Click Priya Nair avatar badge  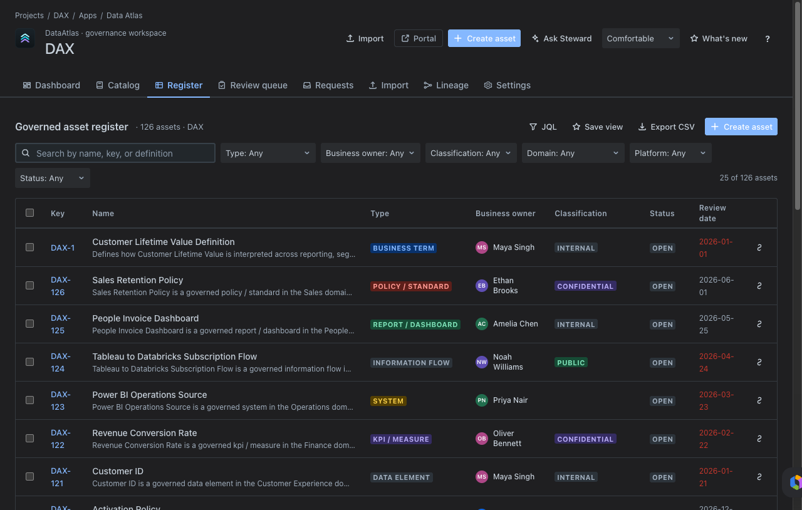(x=481, y=400)
